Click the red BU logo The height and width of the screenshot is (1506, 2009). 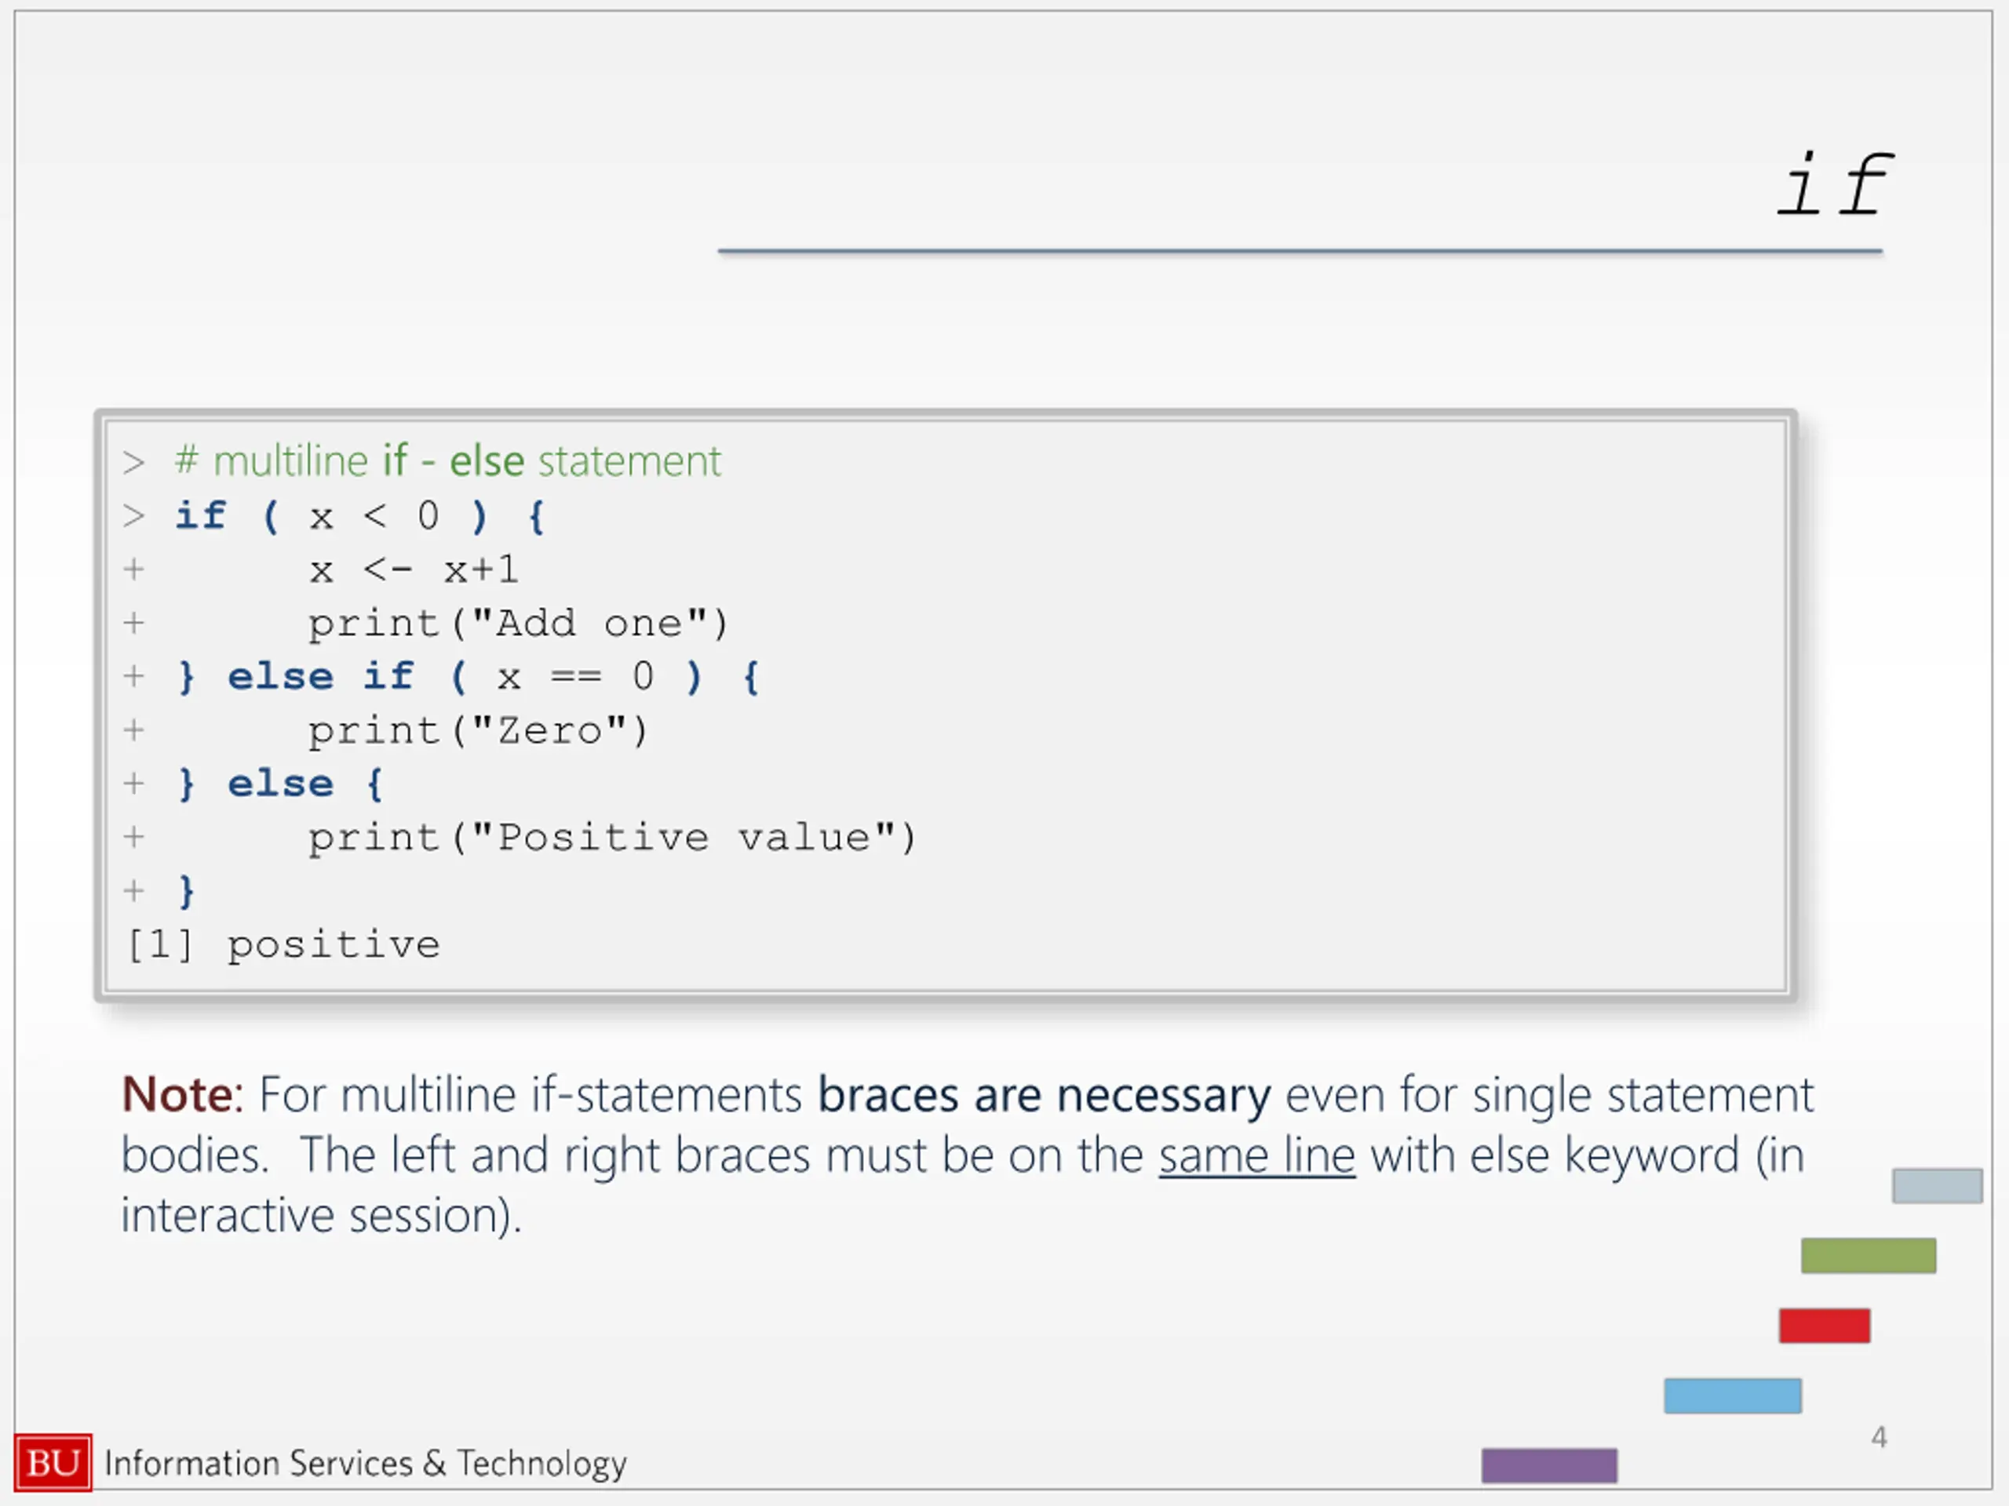coord(53,1462)
